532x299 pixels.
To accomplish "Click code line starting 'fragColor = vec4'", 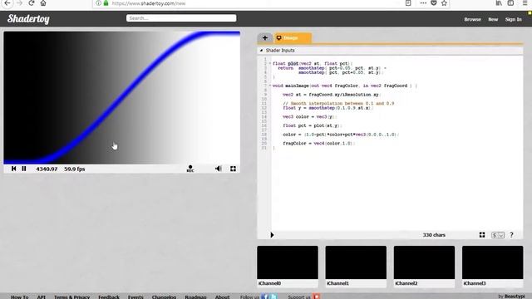I will [x=318, y=144].
